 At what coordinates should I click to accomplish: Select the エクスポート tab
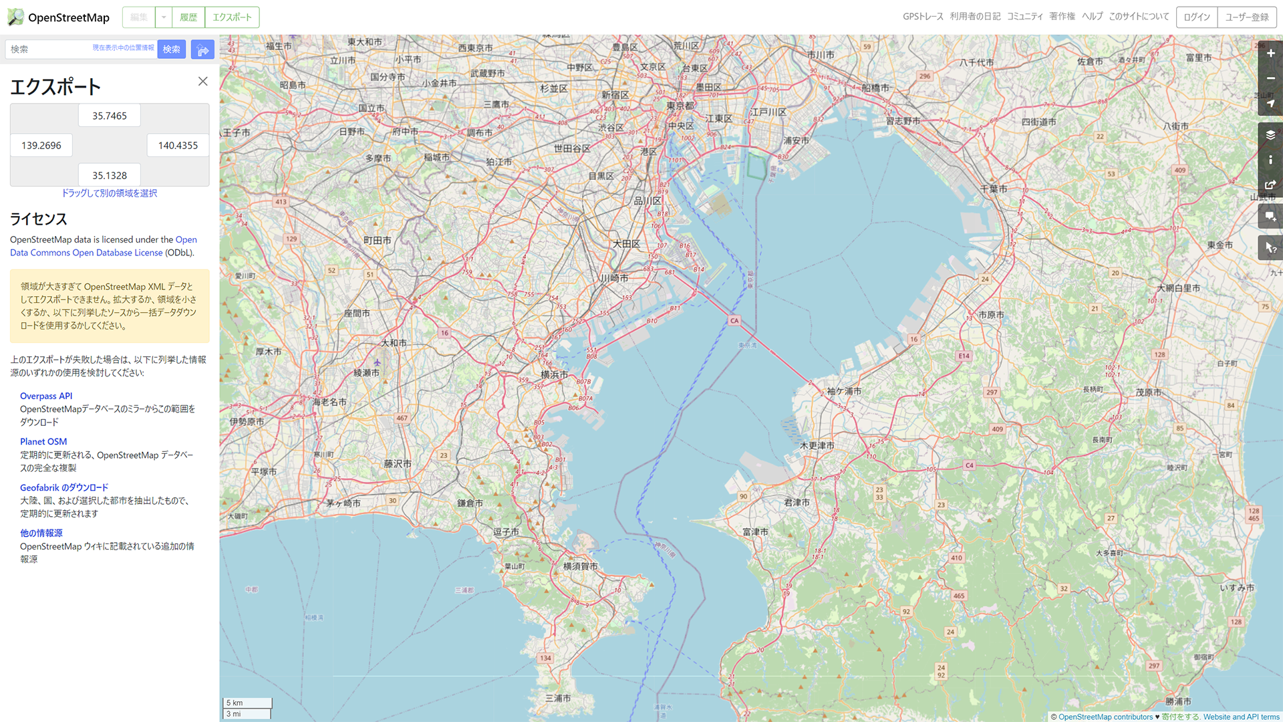tap(232, 17)
